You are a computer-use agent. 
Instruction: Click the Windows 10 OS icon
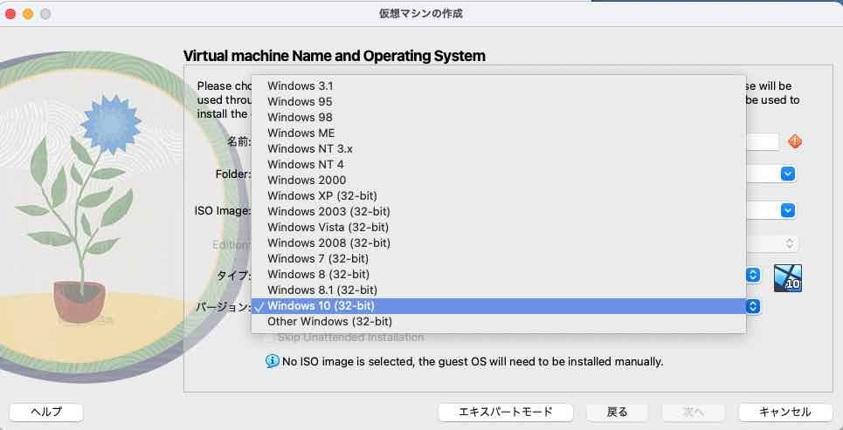tap(788, 278)
